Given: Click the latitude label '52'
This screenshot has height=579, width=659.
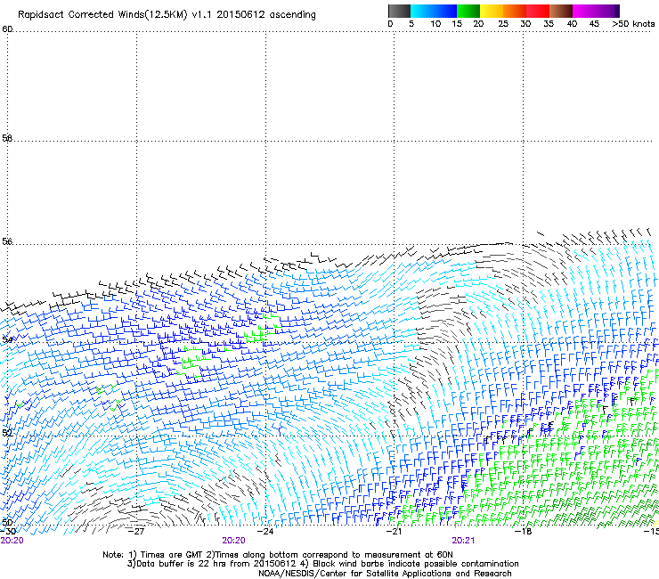Looking at the screenshot, I should (x=7, y=433).
